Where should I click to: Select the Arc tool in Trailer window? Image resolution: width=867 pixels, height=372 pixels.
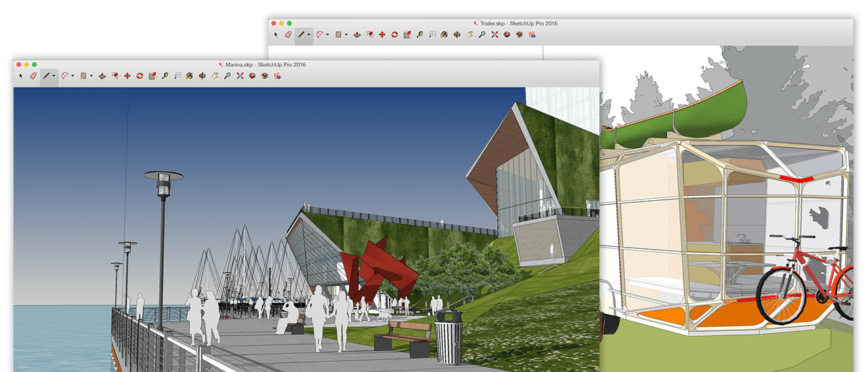pos(319,34)
